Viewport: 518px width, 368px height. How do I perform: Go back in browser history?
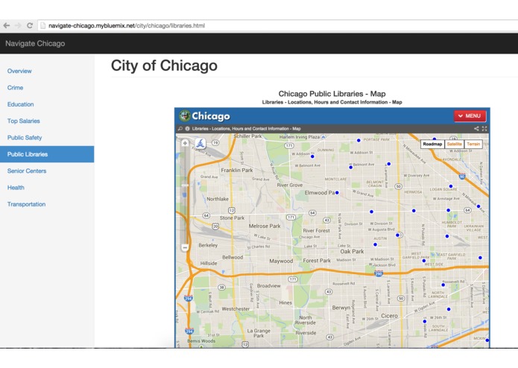[x=7, y=25]
